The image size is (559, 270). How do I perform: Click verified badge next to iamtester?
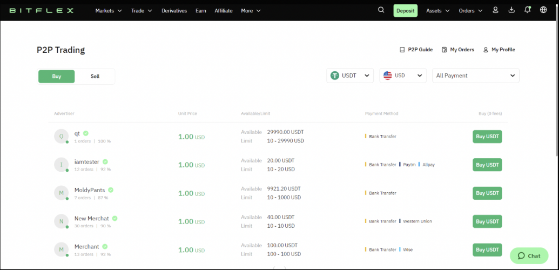105,161
